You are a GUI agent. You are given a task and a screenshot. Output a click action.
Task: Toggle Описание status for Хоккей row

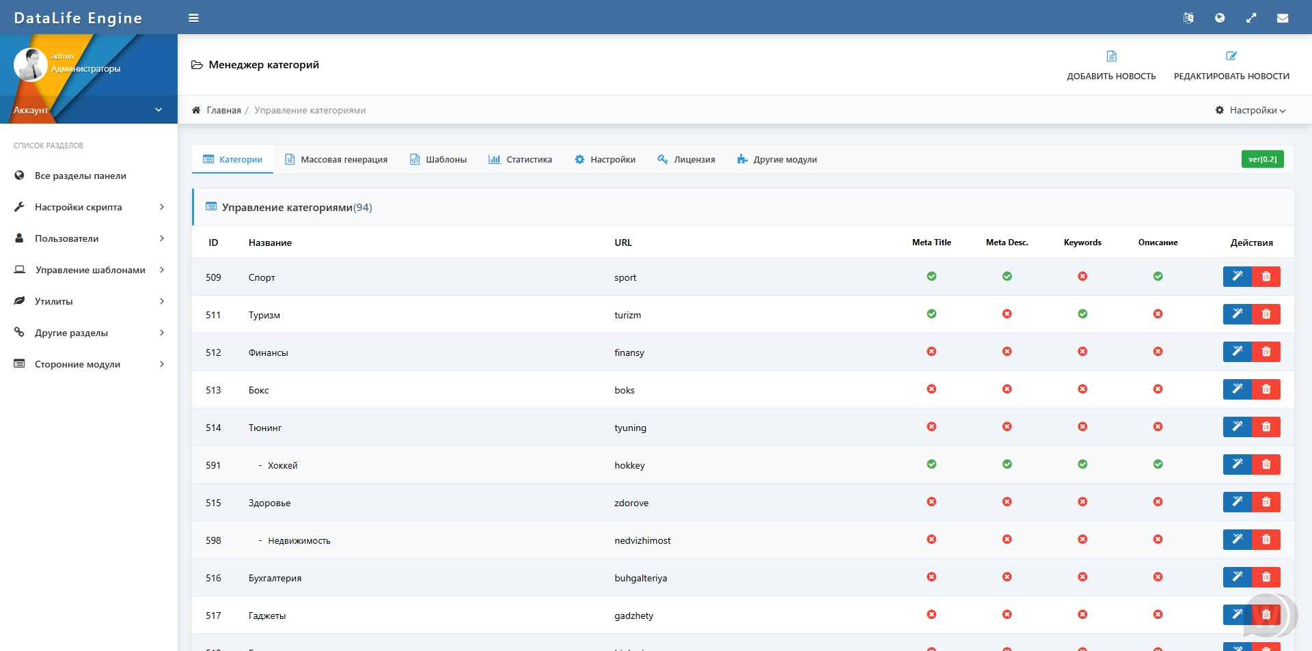(1158, 465)
